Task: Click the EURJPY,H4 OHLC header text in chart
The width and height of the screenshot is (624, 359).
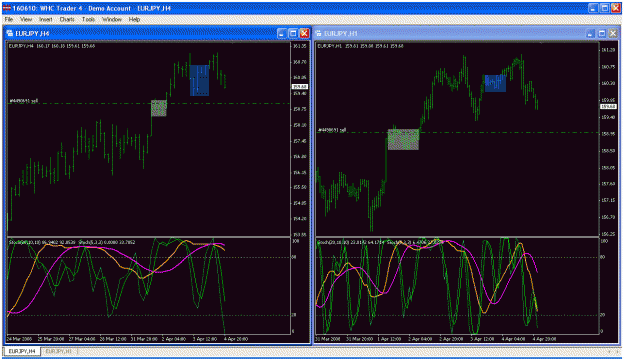Action: coord(52,46)
